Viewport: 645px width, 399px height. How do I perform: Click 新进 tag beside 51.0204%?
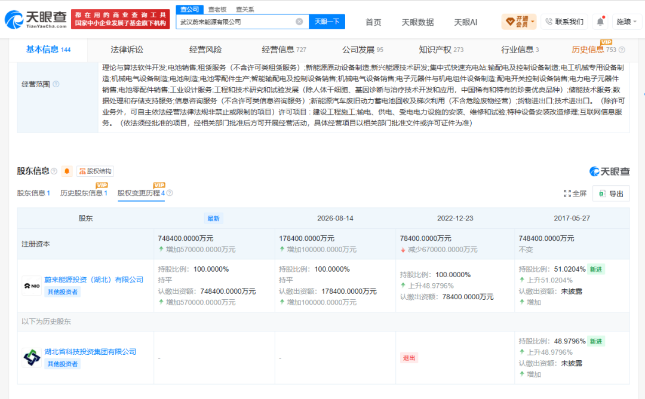pos(596,269)
